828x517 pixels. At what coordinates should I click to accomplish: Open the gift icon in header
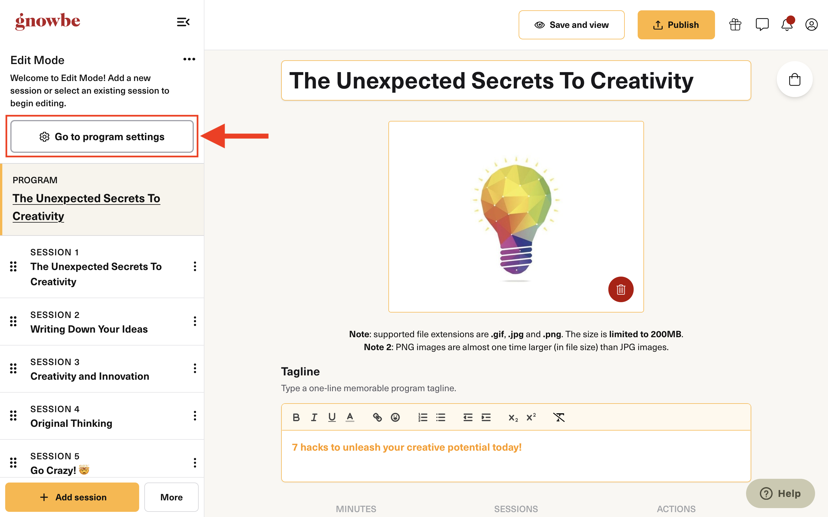(735, 25)
